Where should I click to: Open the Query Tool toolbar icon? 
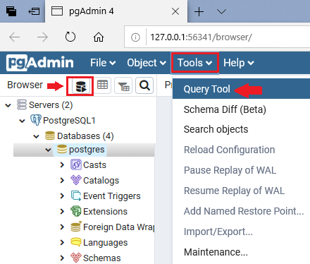coord(81,86)
